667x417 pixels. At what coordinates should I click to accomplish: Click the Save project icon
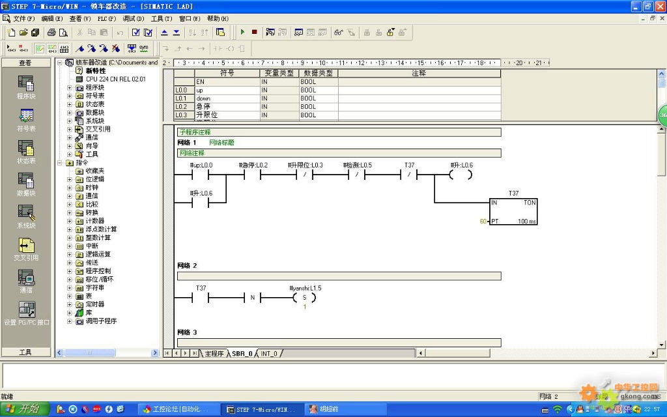(x=35, y=33)
